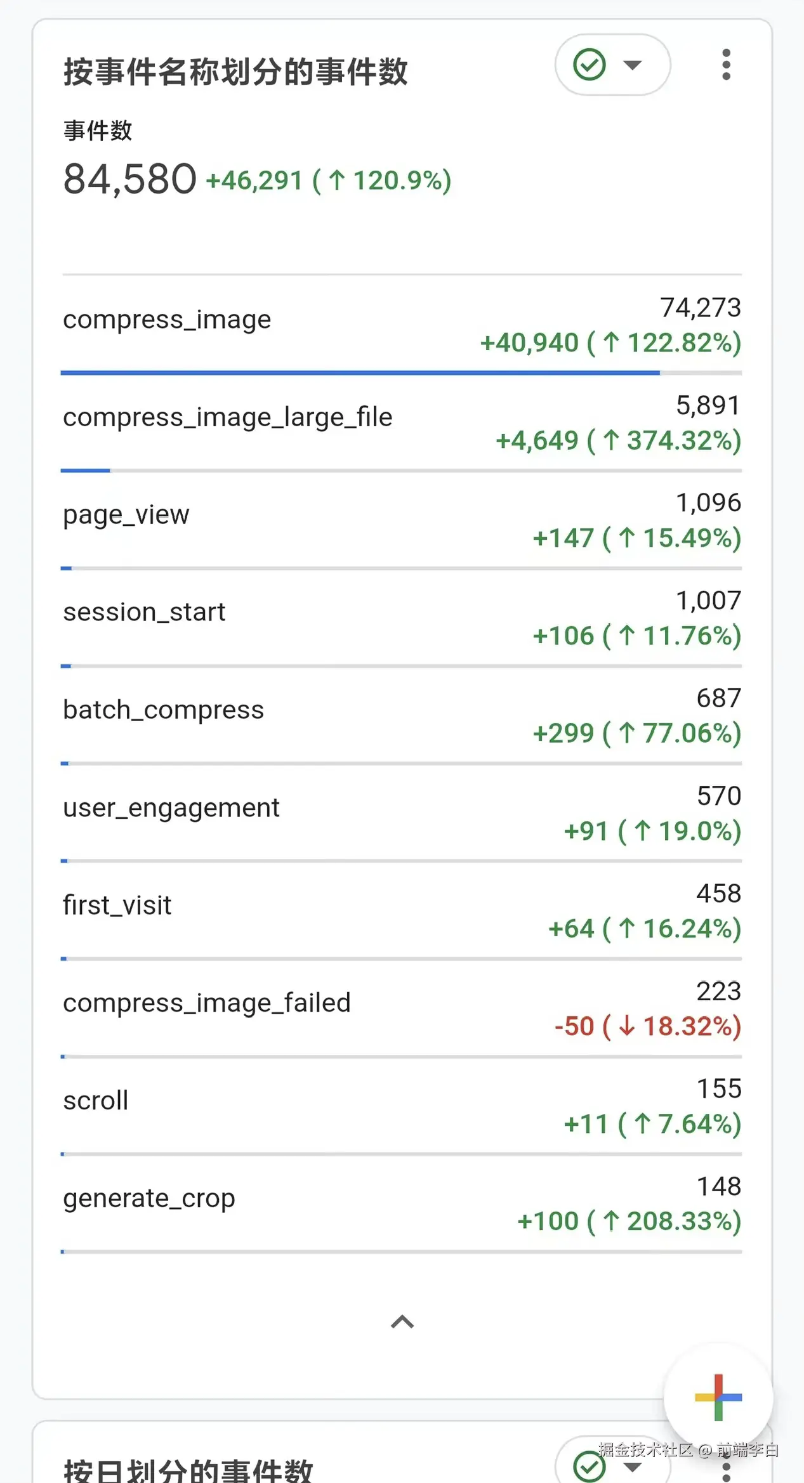Click the compress_image_failed event name
This screenshot has height=1483, width=804.
pyautogui.click(x=207, y=1003)
